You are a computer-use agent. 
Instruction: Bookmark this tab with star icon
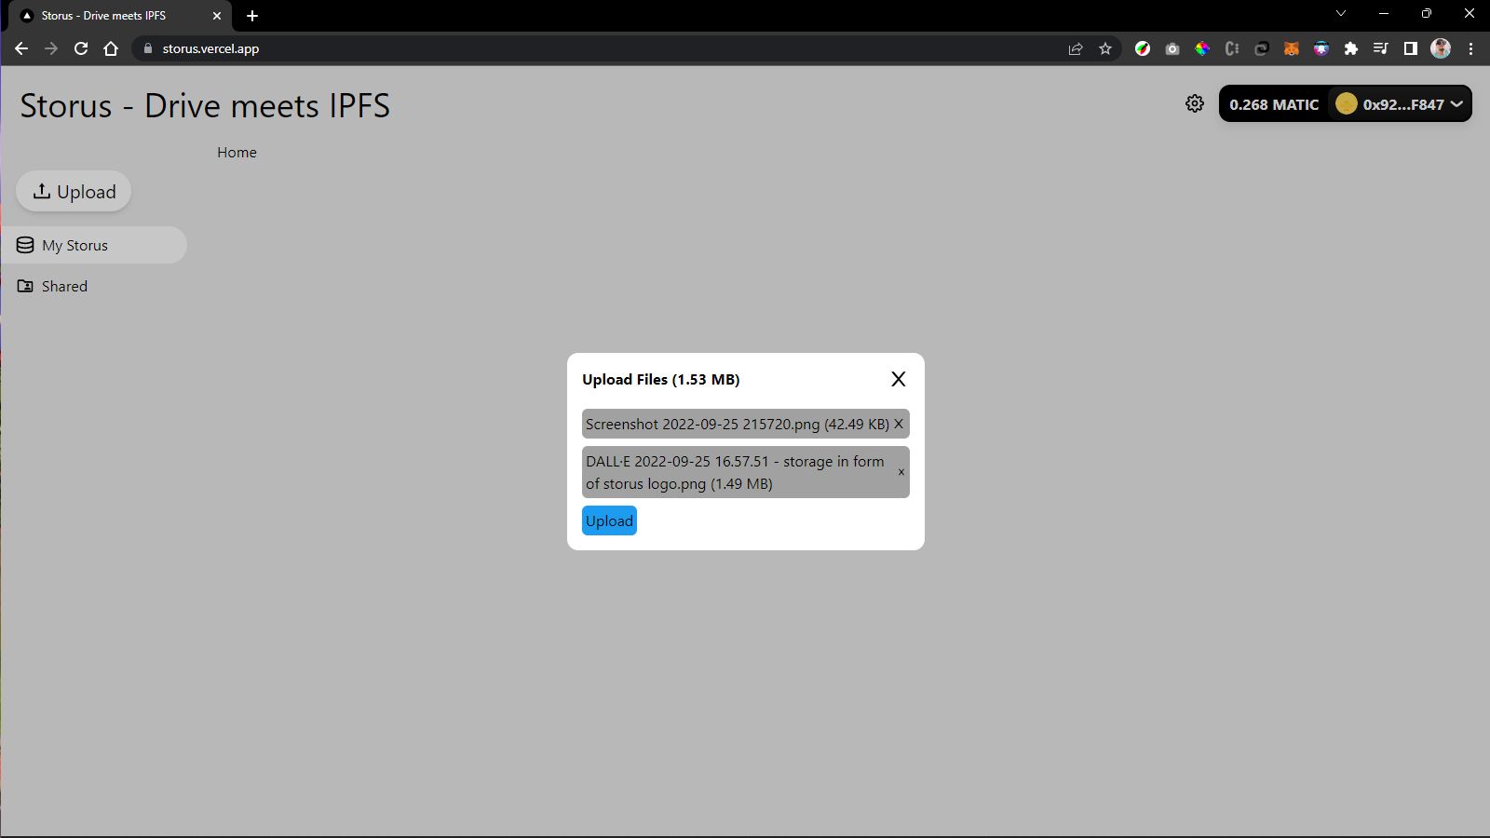click(x=1105, y=48)
